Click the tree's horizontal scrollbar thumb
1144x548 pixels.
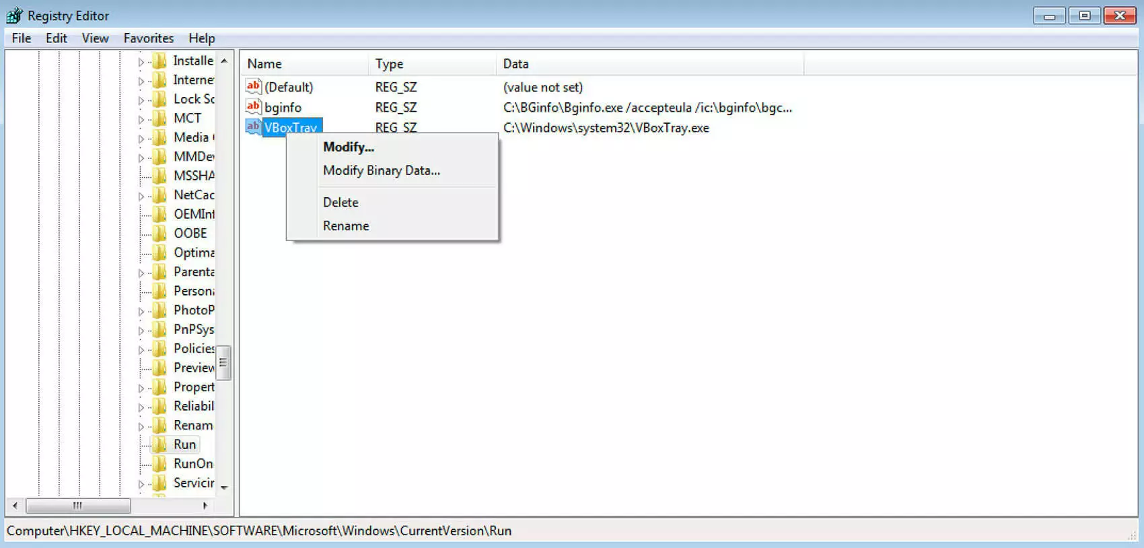click(x=77, y=505)
